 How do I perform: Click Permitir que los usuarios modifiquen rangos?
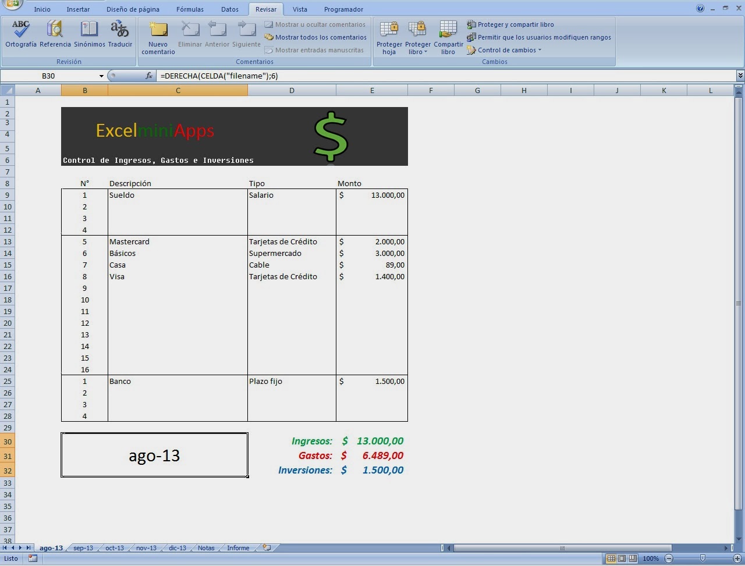point(539,37)
